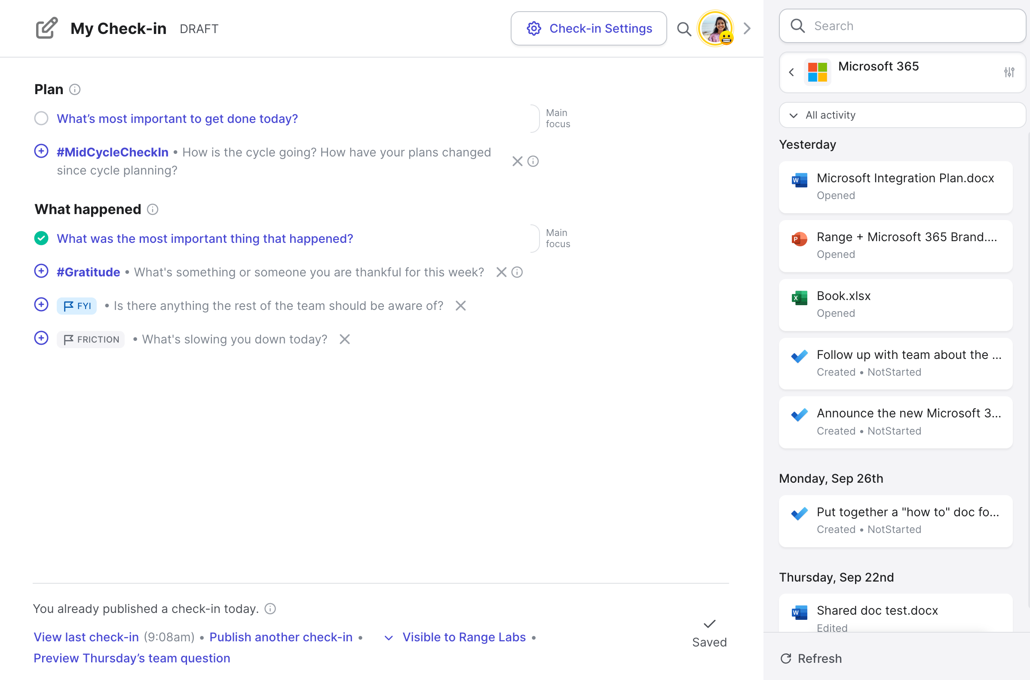Dismiss the Gratitude prompt

coord(501,273)
